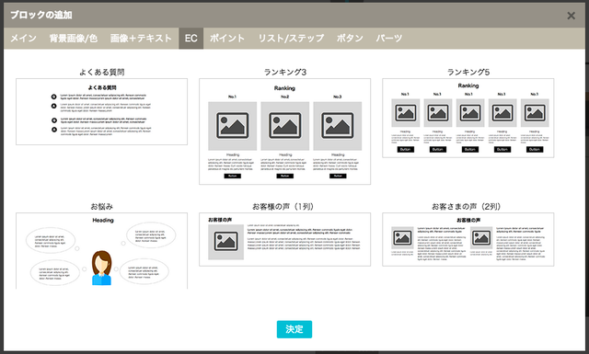Click the EC tab
Image resolution: width=589 pixels, height=354 pixels.
coord(191,38)
